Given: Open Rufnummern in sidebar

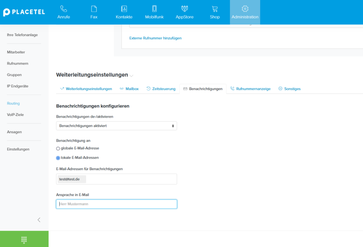Looking at the screenshot, I should click(18, 64).
